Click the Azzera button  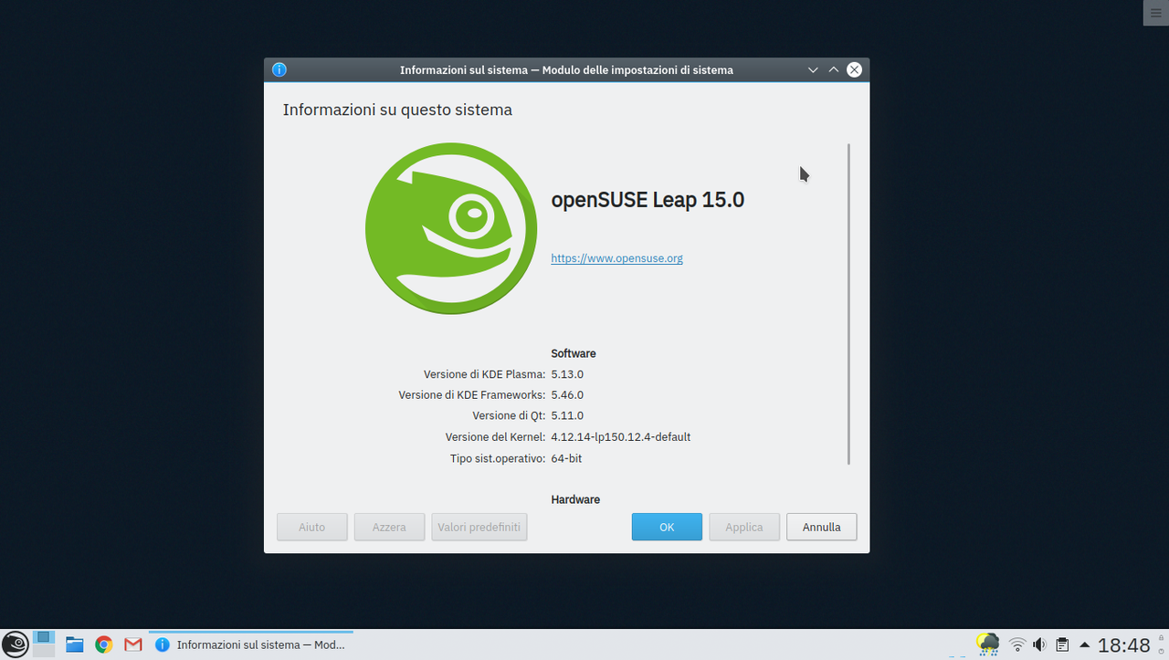pyautogui.click(x=389, y=527)
